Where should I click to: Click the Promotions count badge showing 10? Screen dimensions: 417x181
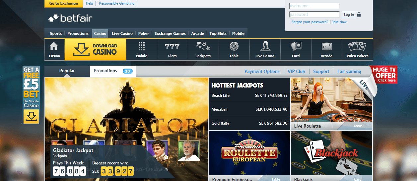[x=128, y=71]
